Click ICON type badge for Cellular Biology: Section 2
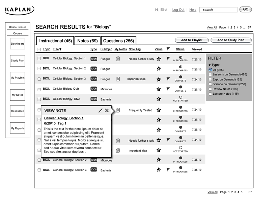 tap(94, 69)
